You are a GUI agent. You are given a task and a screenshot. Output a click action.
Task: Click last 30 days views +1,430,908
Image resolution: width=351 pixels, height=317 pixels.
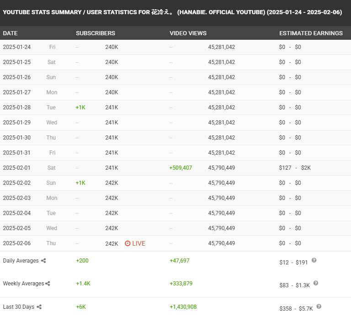point(183,306)
